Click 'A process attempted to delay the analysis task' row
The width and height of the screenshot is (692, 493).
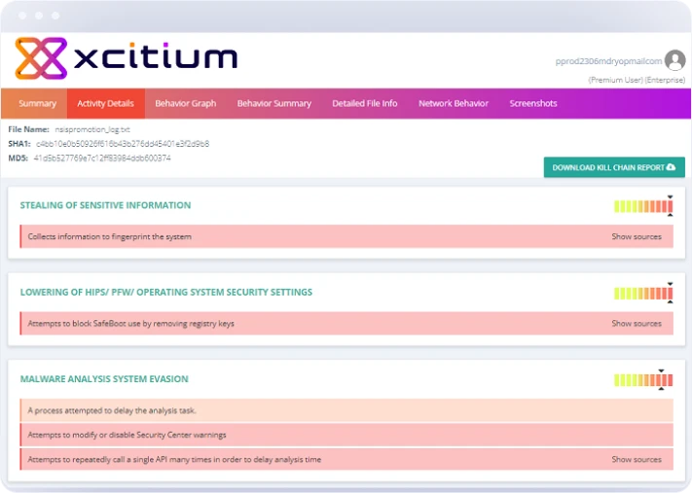click(346, 410)
